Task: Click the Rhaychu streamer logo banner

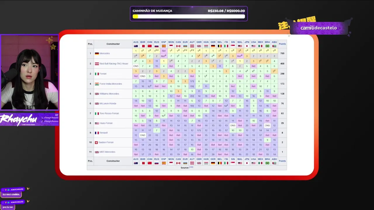Action: (x=29, y=119)
